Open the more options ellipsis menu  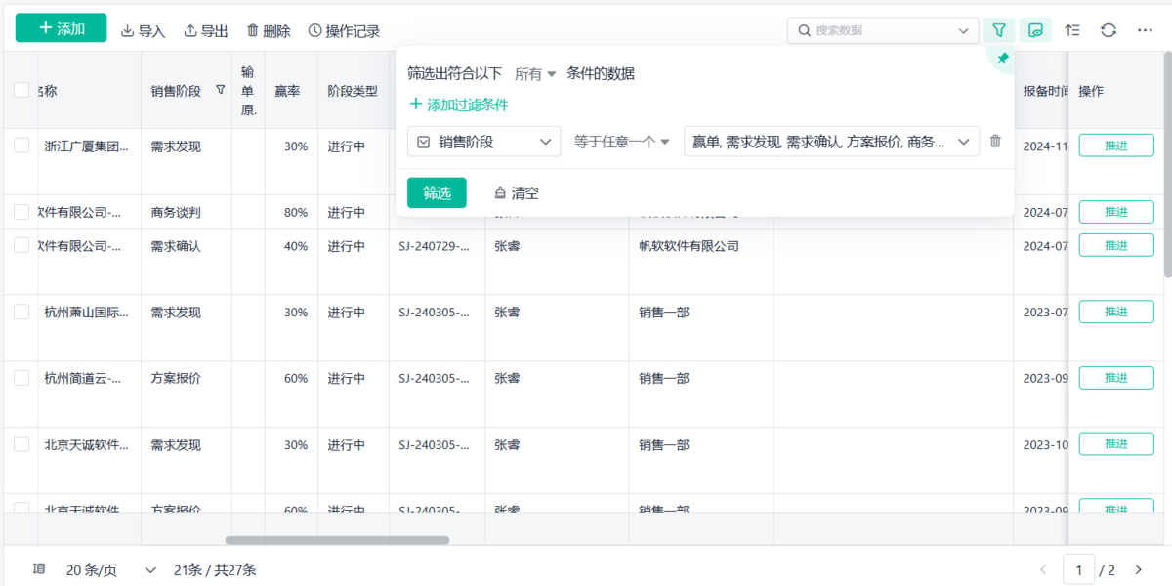[1145, 30]
